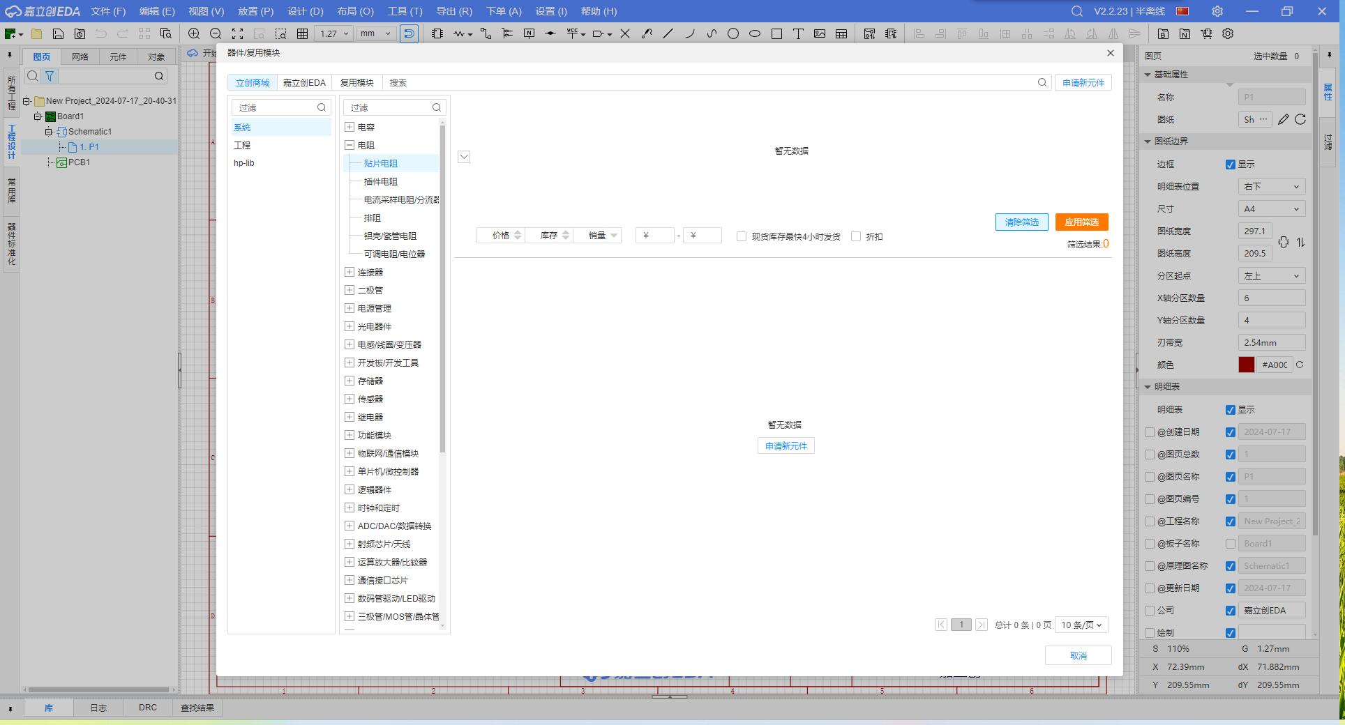
Task: Select the wire drawing tool
Action: (x=460, y=33)
